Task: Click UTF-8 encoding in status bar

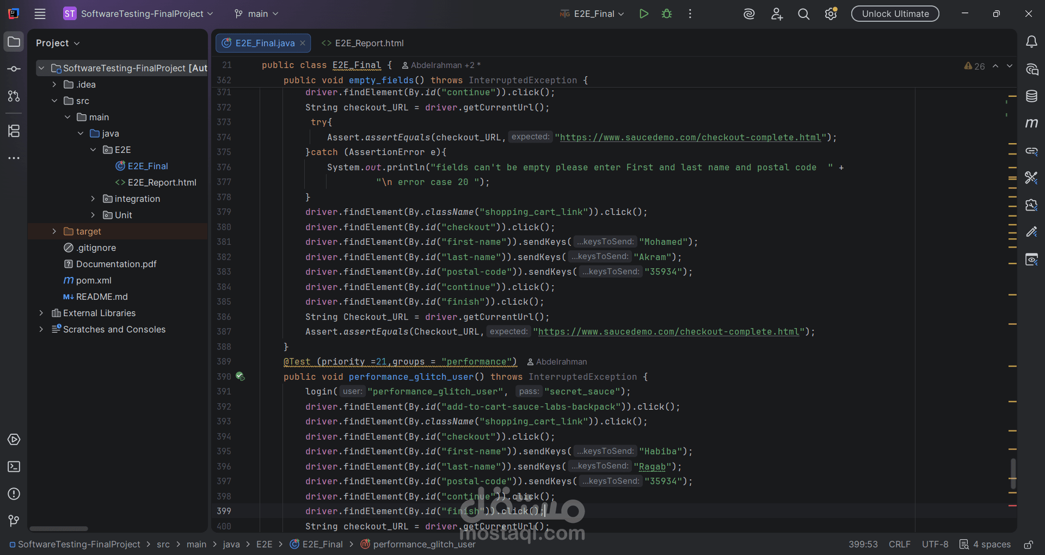Action: click(935, 544)
